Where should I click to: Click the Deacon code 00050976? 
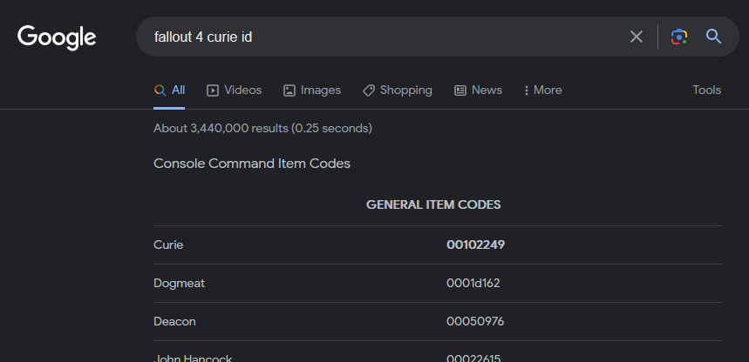[x=475, y=321]
